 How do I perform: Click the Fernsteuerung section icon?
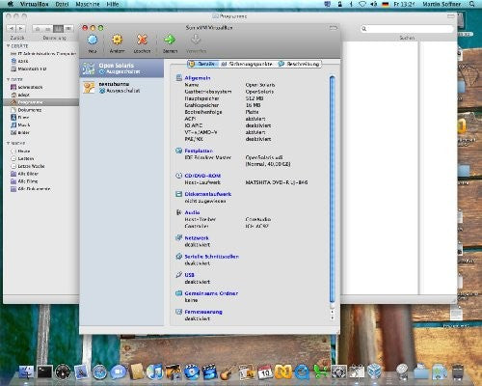click(x=178, y=312)
